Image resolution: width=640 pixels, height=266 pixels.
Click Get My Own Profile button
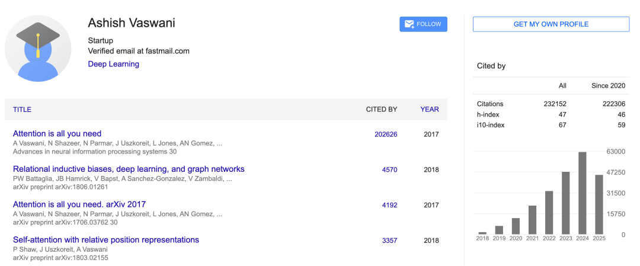(551, 24)
